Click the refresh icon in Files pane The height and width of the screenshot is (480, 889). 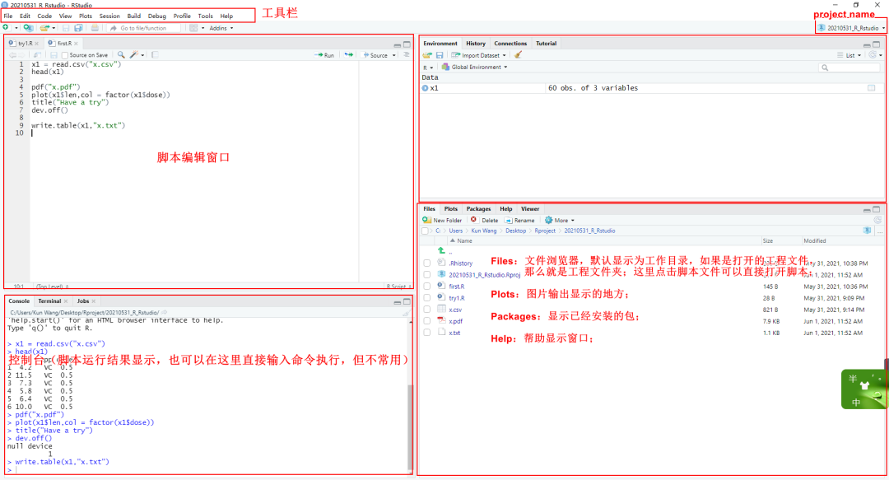[877, 220]
